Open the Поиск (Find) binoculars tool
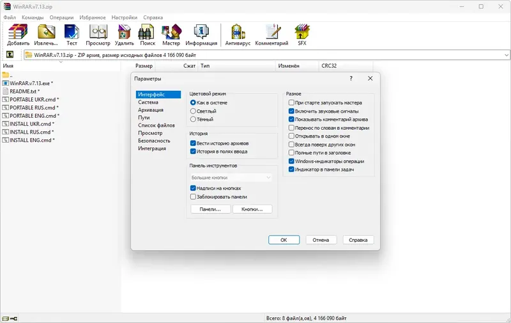This screenshot has width=511, height=323. pos(146,32)
